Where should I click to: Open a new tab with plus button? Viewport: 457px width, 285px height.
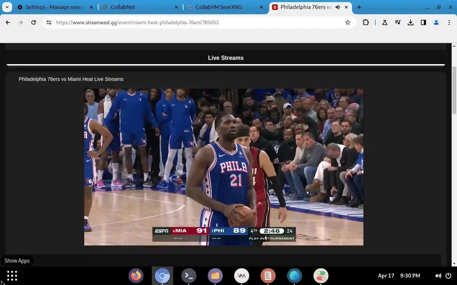[x=359, y=7]
